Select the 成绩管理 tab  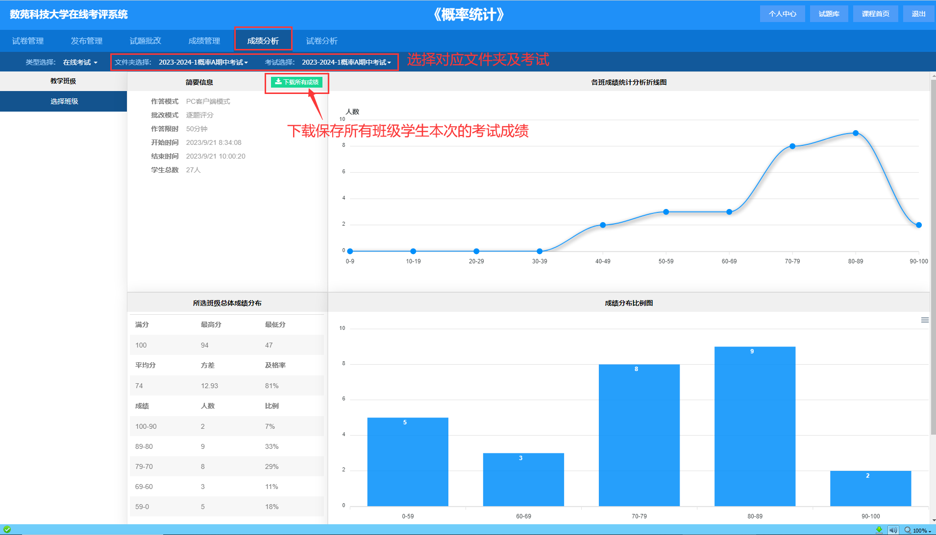(204, 41)
